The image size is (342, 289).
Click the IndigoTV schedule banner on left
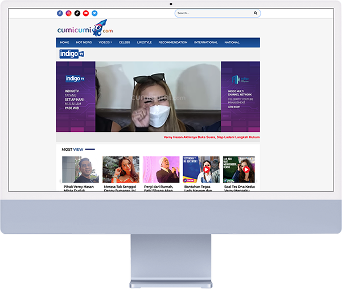point(76,97)
